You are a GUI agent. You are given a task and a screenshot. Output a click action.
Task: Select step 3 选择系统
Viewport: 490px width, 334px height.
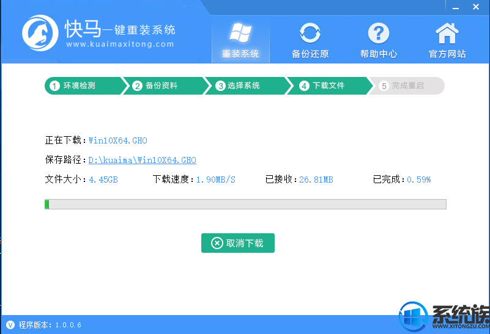(247, 85)
